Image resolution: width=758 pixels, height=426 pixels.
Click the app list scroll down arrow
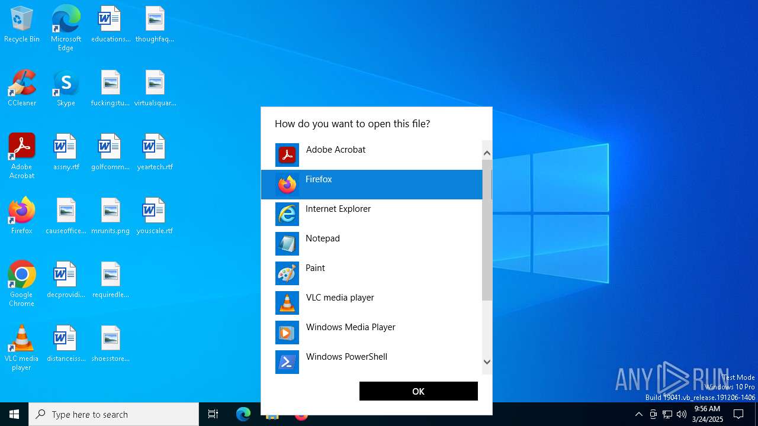487,362
